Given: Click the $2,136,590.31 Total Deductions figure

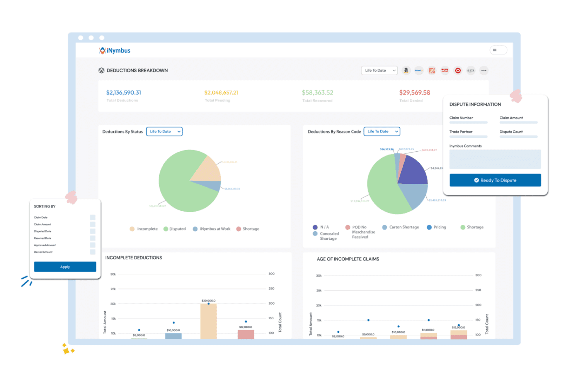Looking at the screenshot, I should coord(124,93).
